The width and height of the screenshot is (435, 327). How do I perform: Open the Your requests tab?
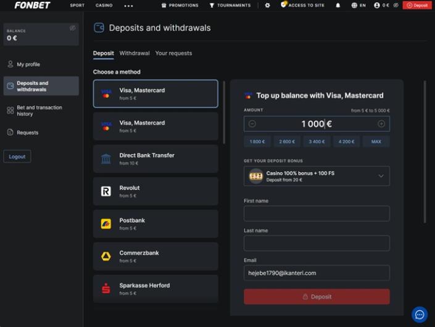click(173, 54)
